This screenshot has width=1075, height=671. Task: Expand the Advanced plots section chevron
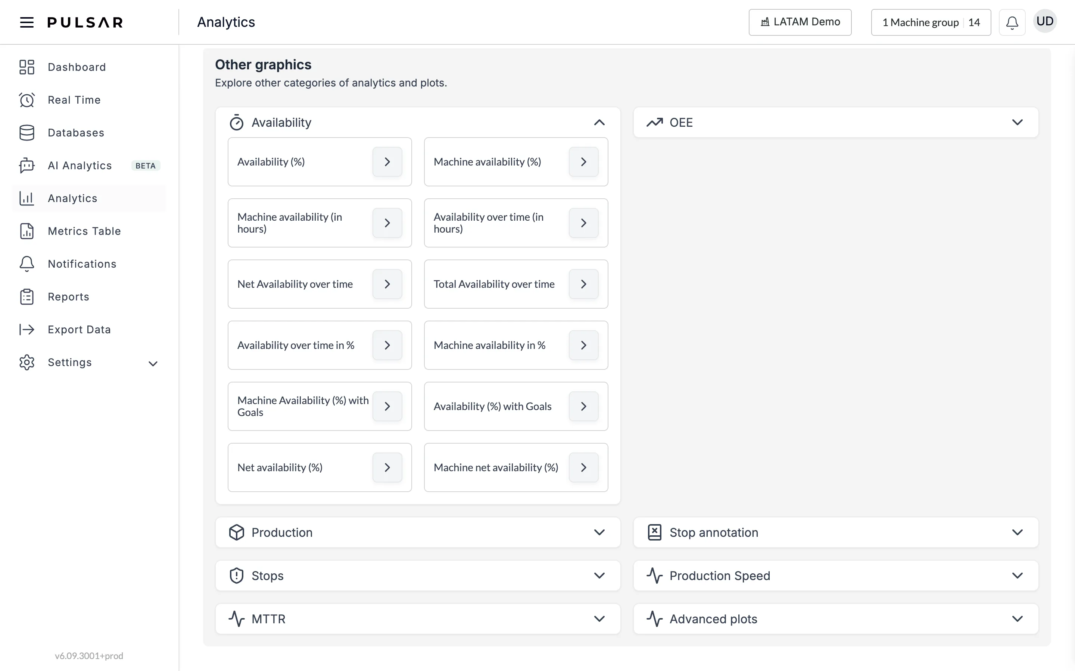[1017, 619]
